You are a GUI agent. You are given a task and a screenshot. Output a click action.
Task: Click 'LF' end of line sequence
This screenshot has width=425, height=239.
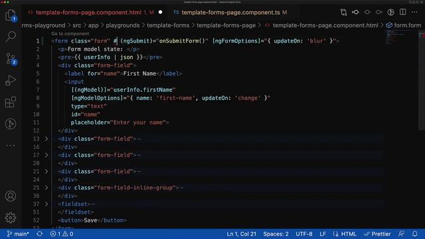(323, 234)
